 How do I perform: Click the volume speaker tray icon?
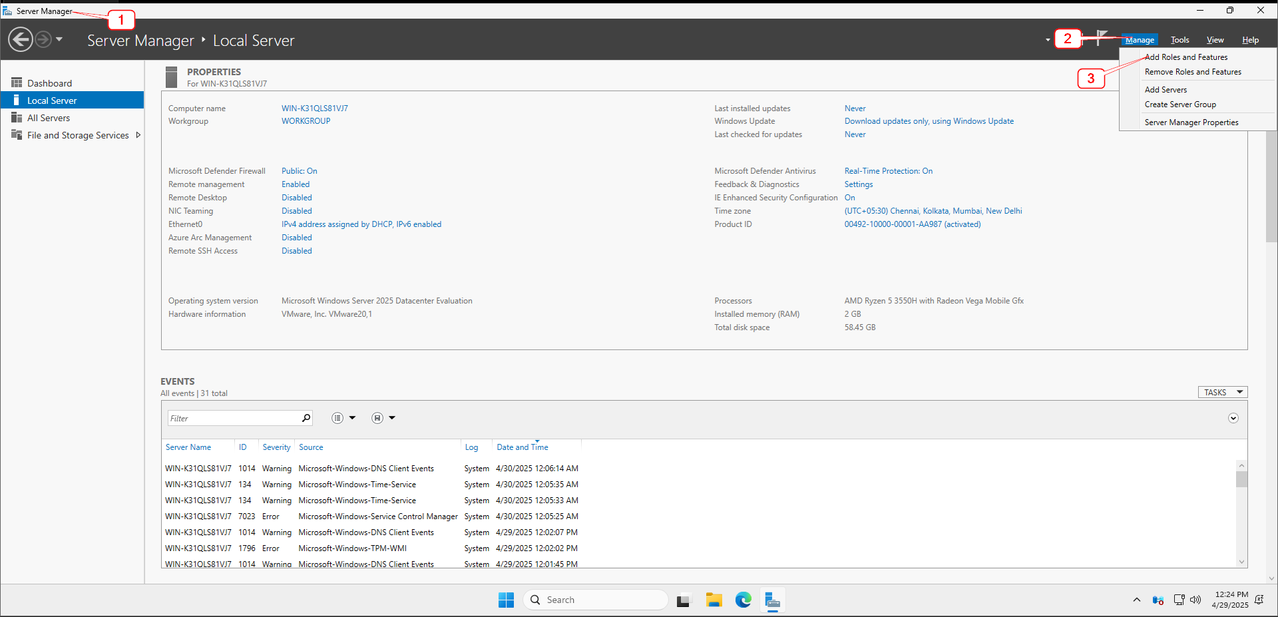click(1195, 600)
